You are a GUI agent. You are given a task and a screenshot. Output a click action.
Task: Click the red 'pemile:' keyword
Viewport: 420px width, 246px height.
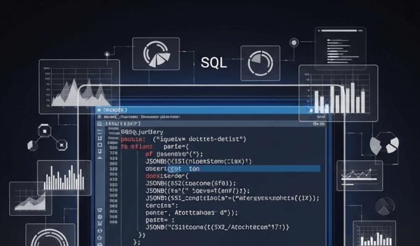(133, 139)
